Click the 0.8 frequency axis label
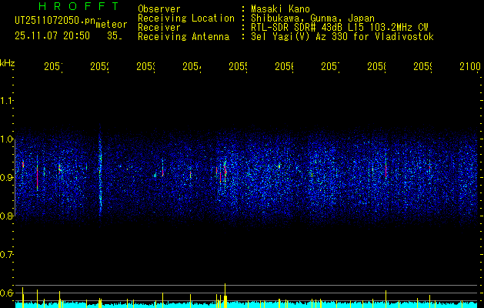Image resolution: width=484 pixels, height=308 pixels. point(6,216)
